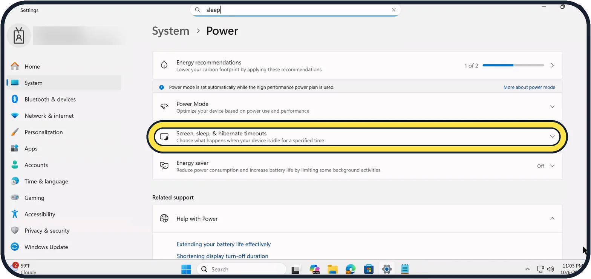Screen dimensions: 591x279
Task: Clear the Settings search box text
Action: 394,10
